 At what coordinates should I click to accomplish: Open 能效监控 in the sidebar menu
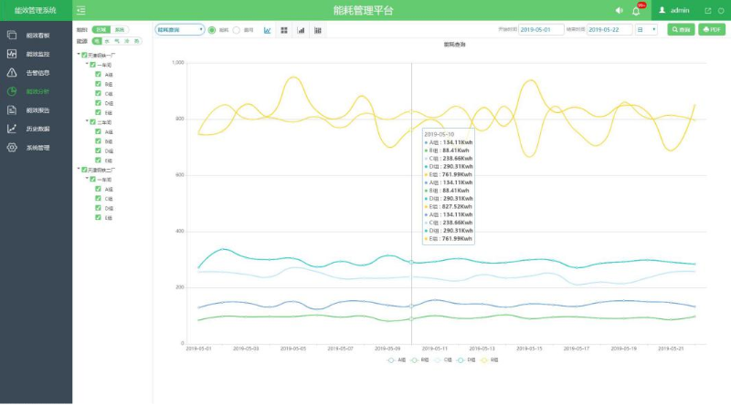pyautogui.click(x=37, y=54)
